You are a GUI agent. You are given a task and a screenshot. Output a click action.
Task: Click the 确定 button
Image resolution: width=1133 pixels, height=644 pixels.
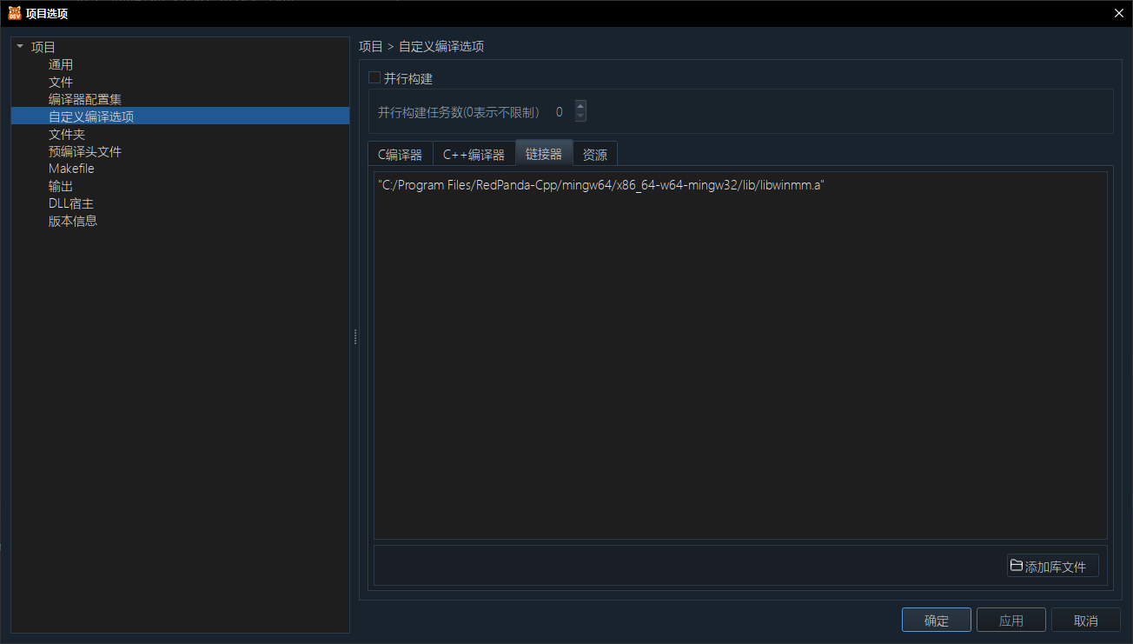937,621
